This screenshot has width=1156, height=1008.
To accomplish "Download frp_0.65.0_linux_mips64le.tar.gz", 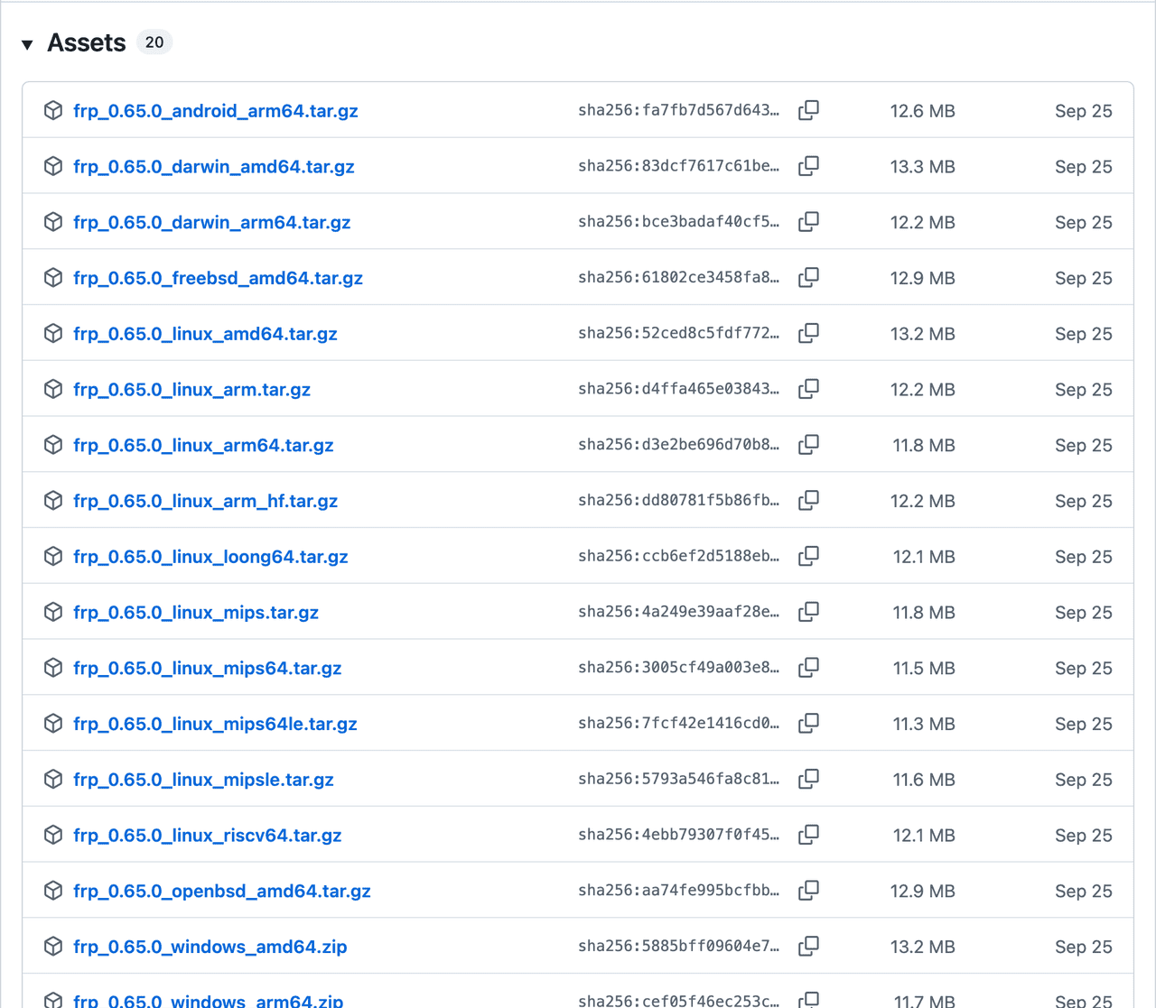I will tap(215, 724).
